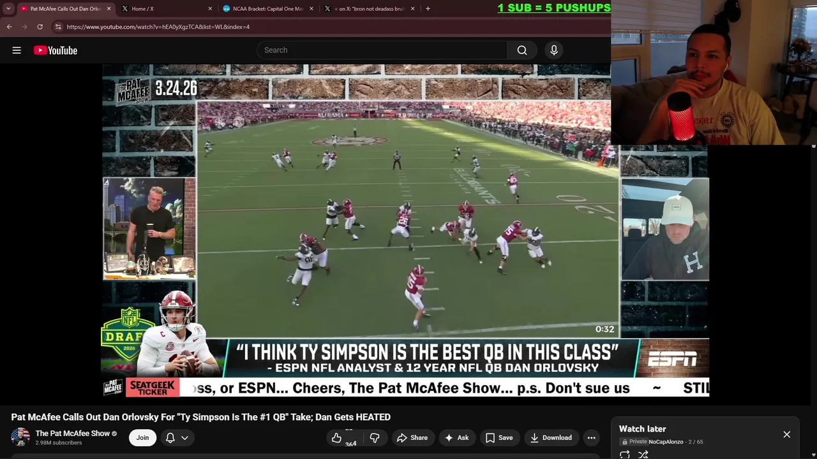Click the magnifying glass search button
The image size is (817, 459).
522,50
